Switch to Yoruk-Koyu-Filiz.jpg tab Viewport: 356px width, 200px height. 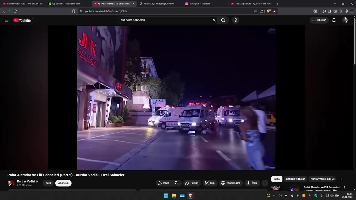click(159, 4)
